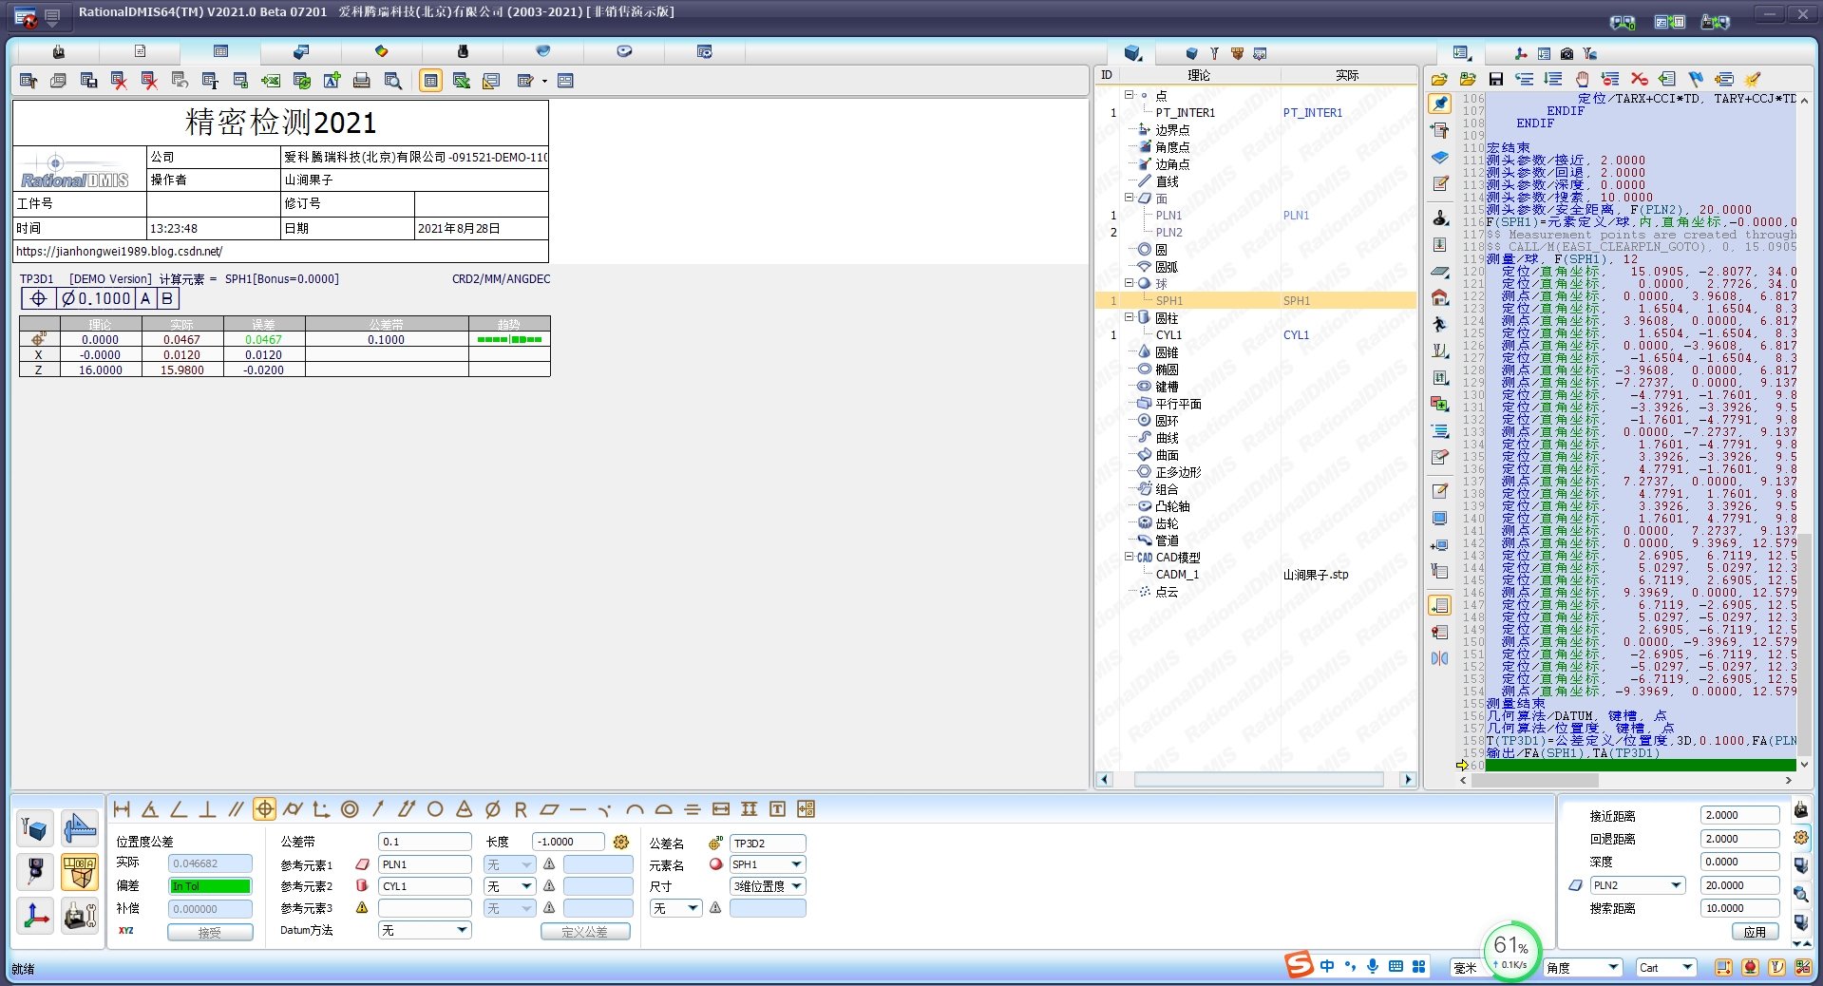Viewport: 1823px width, 986px height.
Task: Select the PT_INTER1 tree item
Action: click(1185, 113)
